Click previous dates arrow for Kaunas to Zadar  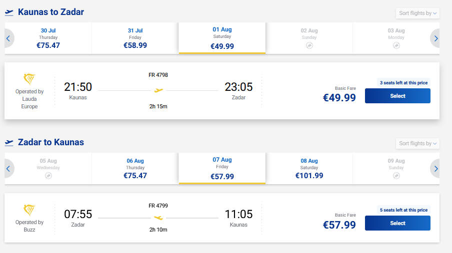8,38
